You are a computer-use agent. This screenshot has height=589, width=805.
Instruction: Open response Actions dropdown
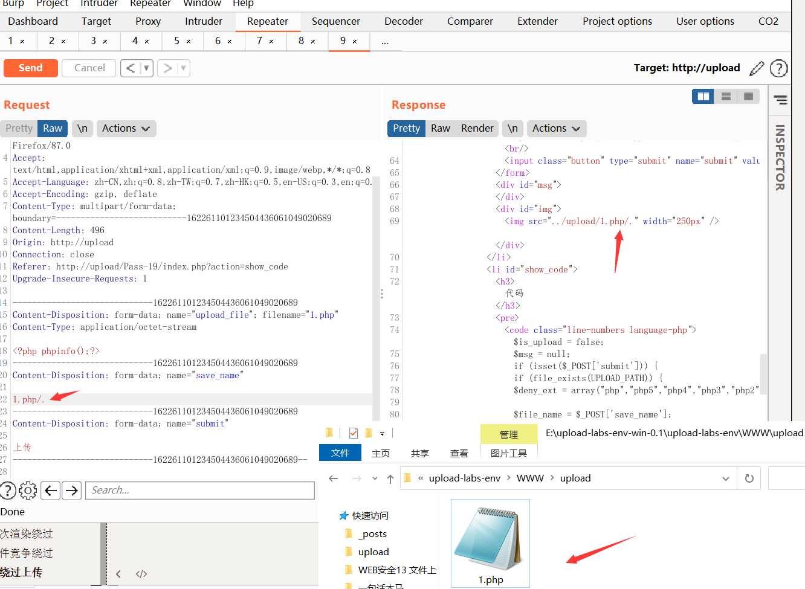tap(556, 128)
